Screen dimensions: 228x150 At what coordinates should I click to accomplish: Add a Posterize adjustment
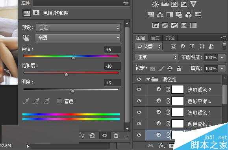[x=165, y=26]
